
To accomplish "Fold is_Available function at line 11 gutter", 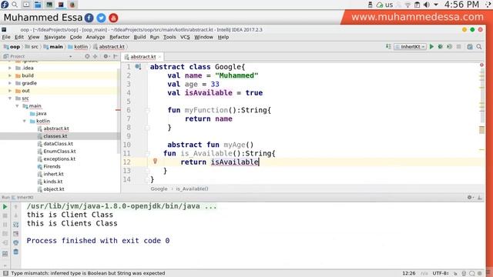I will click(147, 154).
